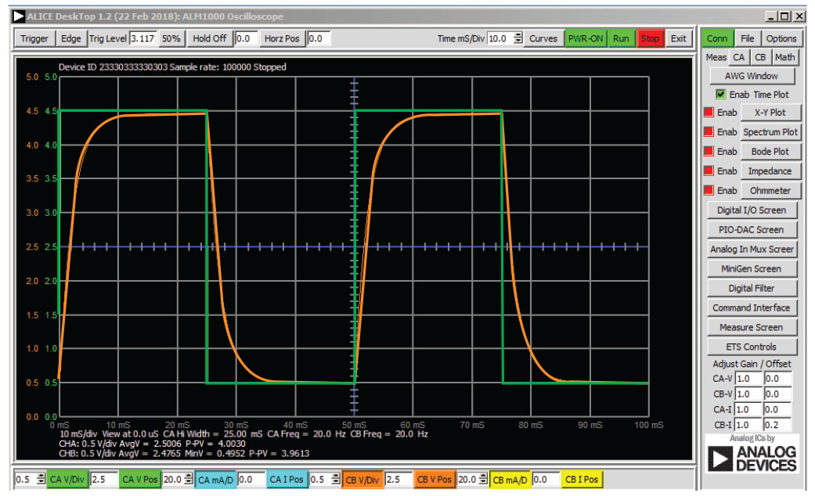Uncheck the Enab Time Plot checkbox

click(x=721, y=94)
